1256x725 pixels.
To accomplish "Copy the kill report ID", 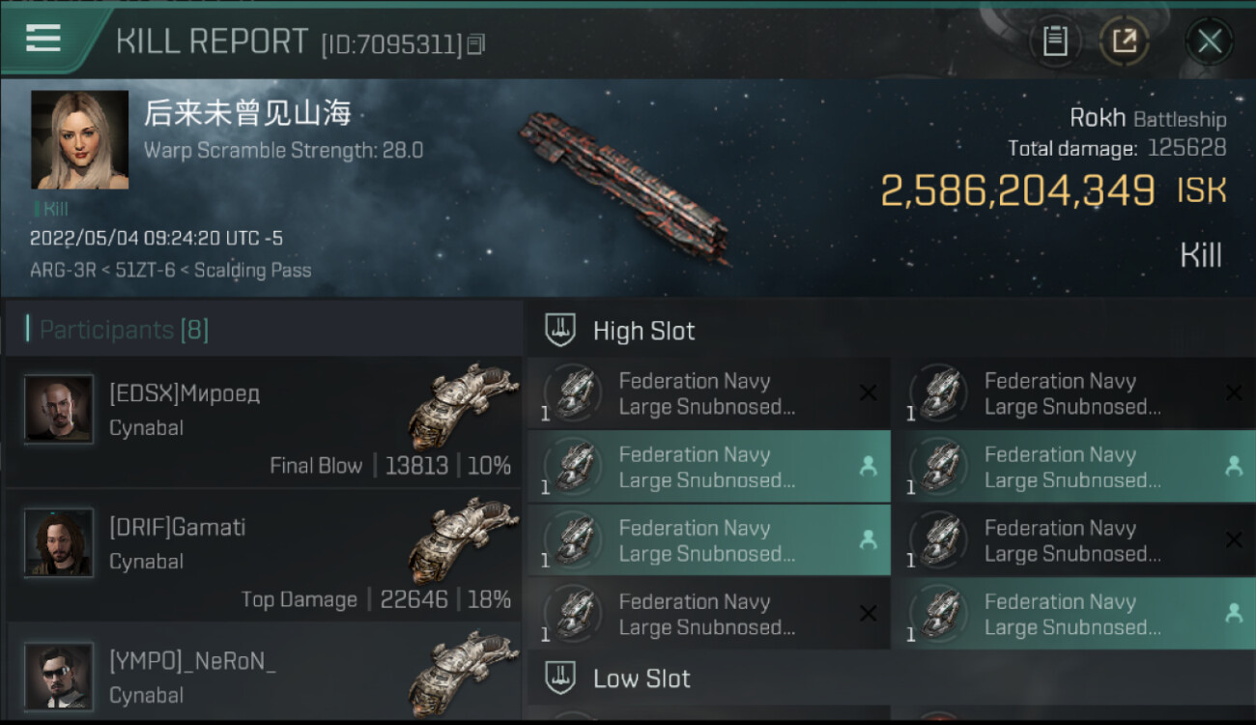I will (x=475, y=44).
